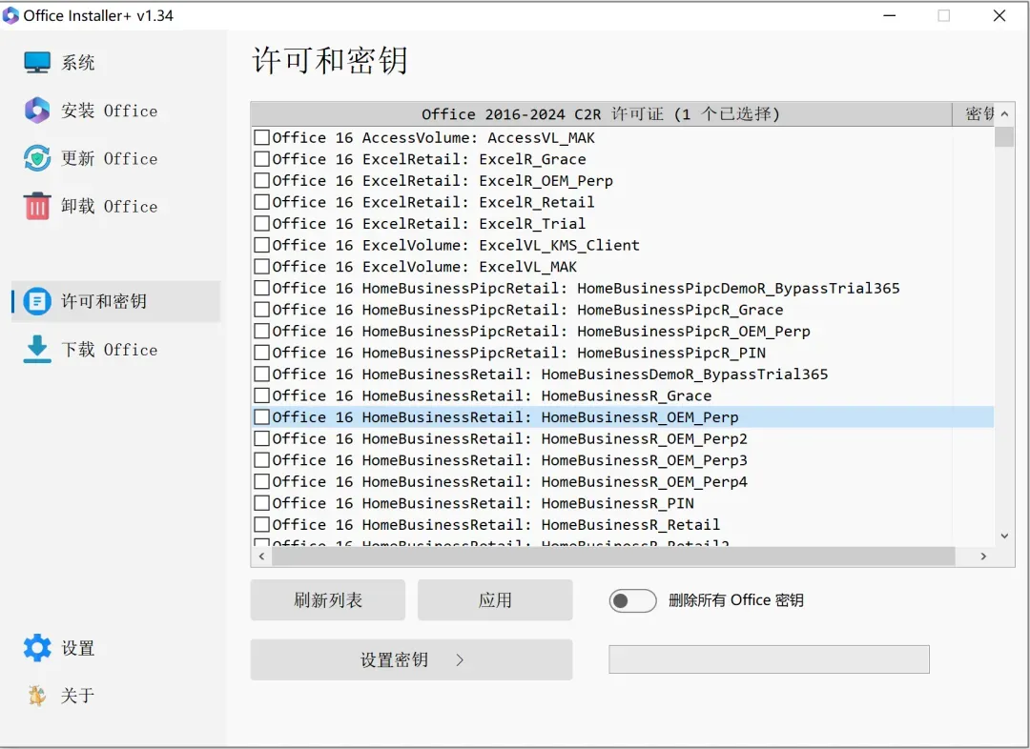Select row HomeBusinessPipcR_OEM_Perp
Viewport: 1030px width, 749px height.
[623, 331]
